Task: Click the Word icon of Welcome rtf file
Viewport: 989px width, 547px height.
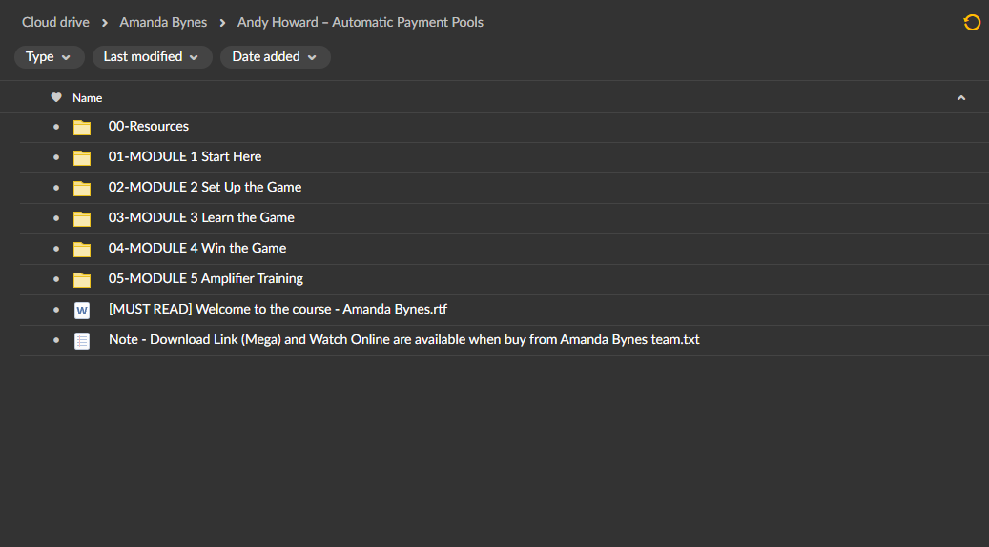Action: (82, 310)
